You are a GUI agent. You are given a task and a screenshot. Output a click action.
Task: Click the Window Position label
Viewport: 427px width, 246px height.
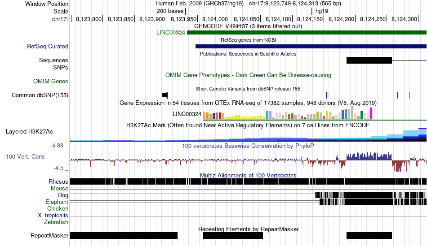47,4
